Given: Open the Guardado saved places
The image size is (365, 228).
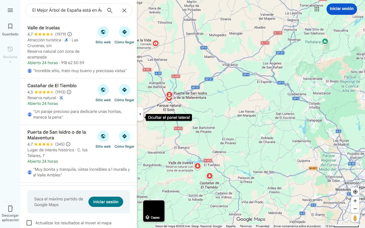Looking at the screenshot, I should 10,30.
